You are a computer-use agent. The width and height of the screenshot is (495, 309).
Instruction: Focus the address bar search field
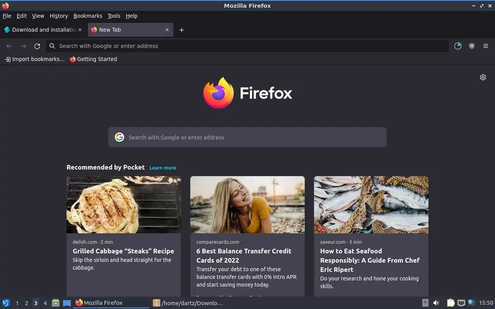coord(247,46)
